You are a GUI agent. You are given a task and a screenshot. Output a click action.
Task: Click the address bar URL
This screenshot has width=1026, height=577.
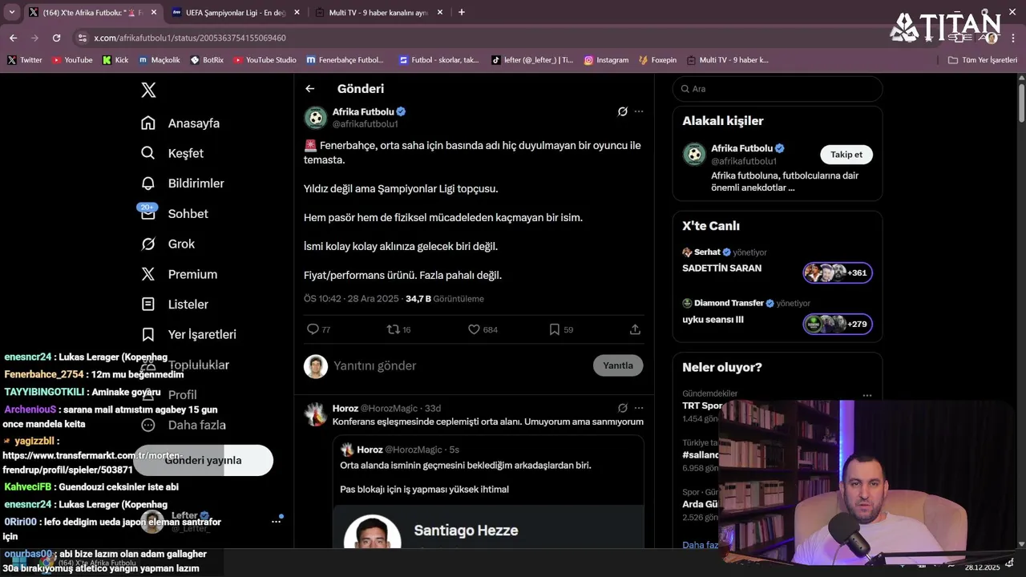coord(190,38)
